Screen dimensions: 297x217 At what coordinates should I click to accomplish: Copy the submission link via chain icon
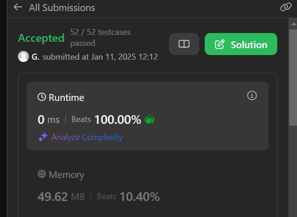point(286,7)
